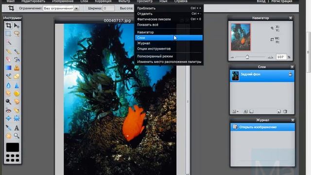
Task: Select the Burn hand tool
Action: pyautogui.click(x=17, y=102)
